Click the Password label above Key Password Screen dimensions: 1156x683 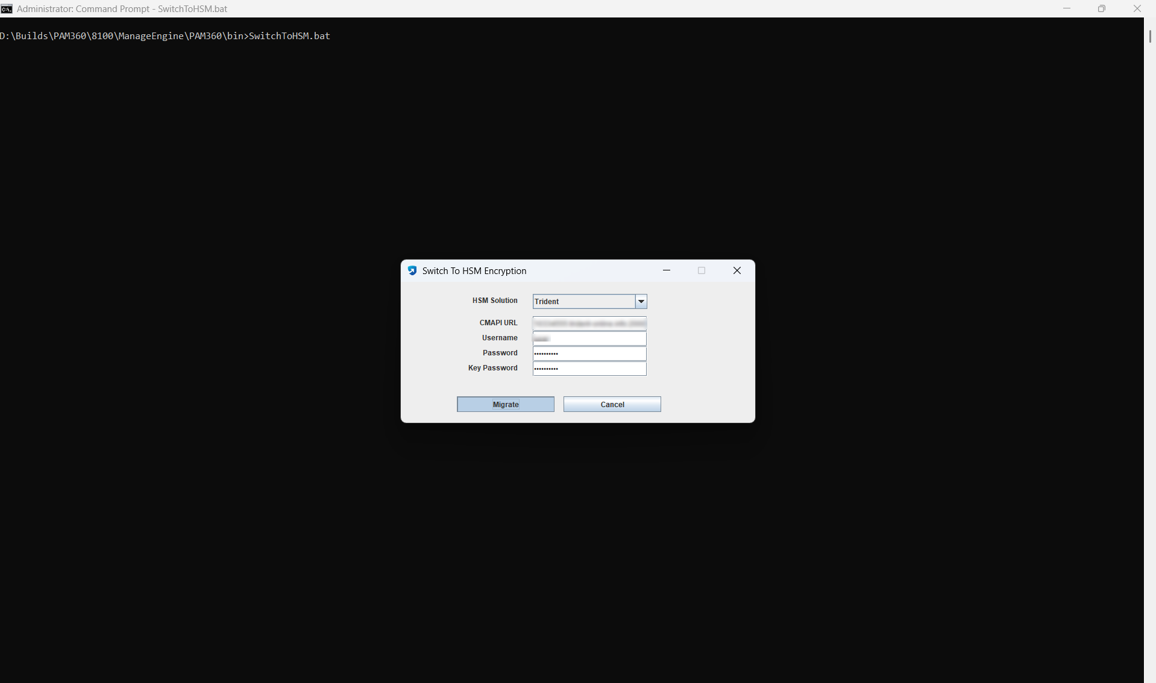tap(500, 353)
